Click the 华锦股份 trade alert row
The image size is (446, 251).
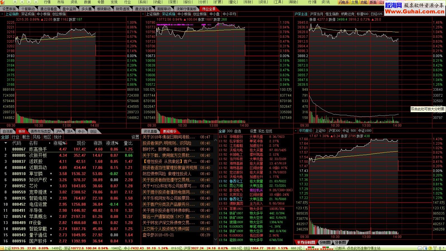point(256,137)
